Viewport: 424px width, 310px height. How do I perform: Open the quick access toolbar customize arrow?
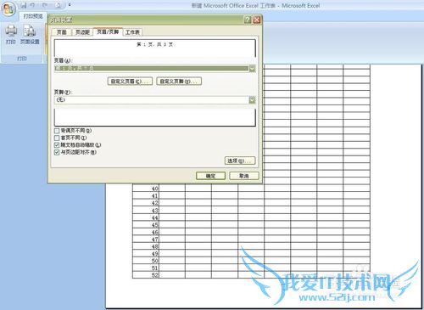point(70,5)
